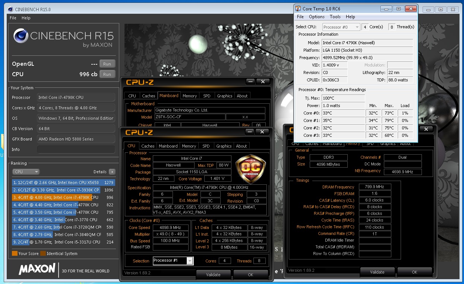Open the File menu in Cinebench
Screen dimensions: 464x284
click(13, 18)
